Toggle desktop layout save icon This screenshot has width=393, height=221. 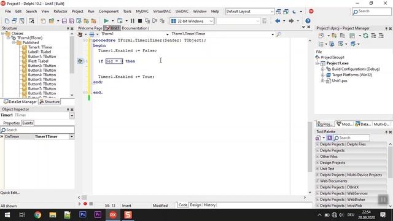(278, 11)
